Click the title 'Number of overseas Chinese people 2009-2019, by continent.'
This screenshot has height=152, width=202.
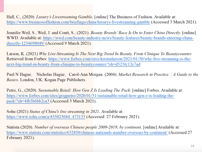point(88,127)
